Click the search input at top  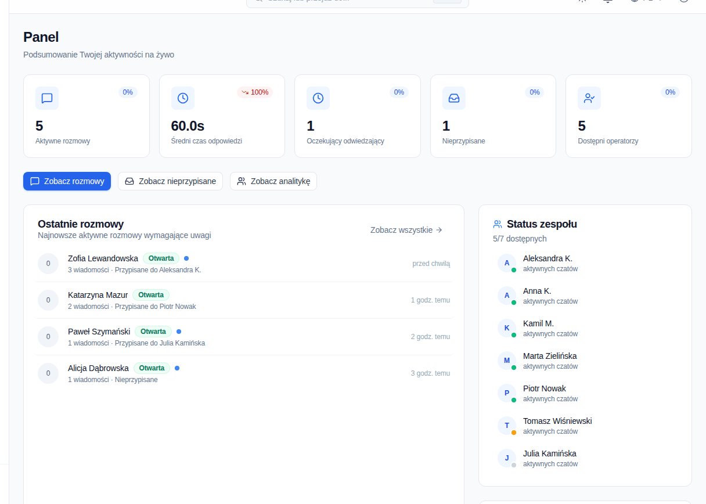(357, 2)
